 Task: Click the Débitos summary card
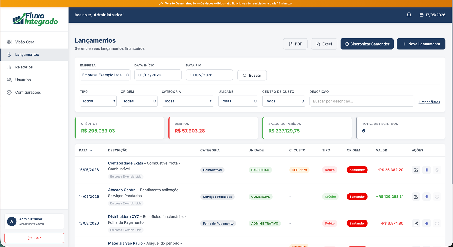[x=213, y=128]
